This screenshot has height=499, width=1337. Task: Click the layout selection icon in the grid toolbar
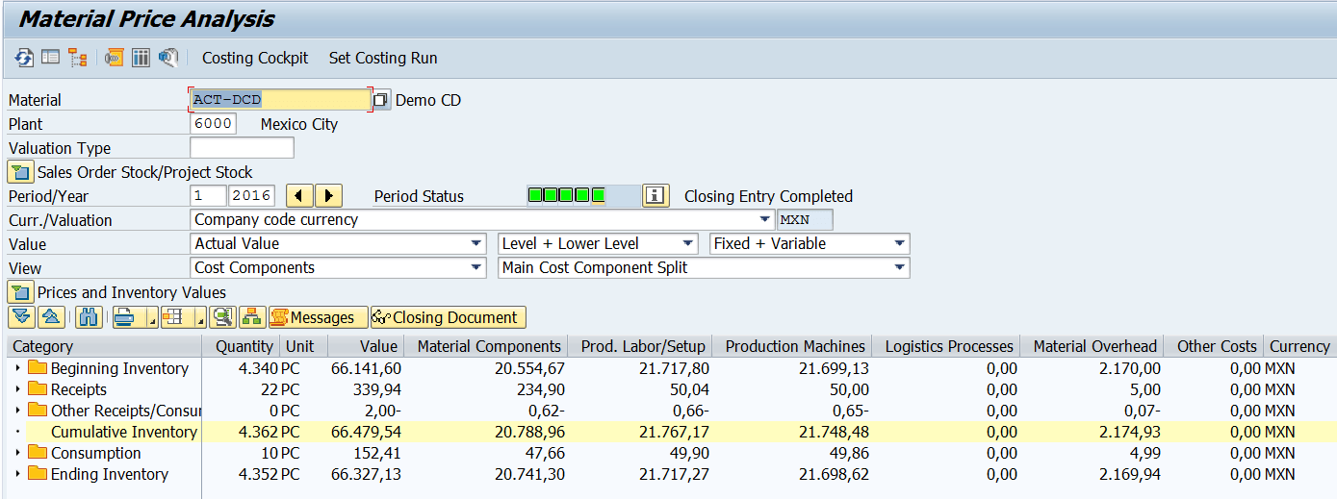(x=173, y=317)
